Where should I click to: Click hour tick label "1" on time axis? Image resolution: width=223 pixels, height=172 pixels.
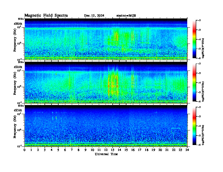pyautogui.click(x=31, y=150)
